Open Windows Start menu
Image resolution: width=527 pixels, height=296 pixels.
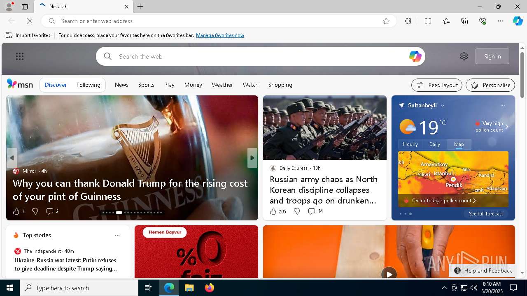tap(10, 288)
